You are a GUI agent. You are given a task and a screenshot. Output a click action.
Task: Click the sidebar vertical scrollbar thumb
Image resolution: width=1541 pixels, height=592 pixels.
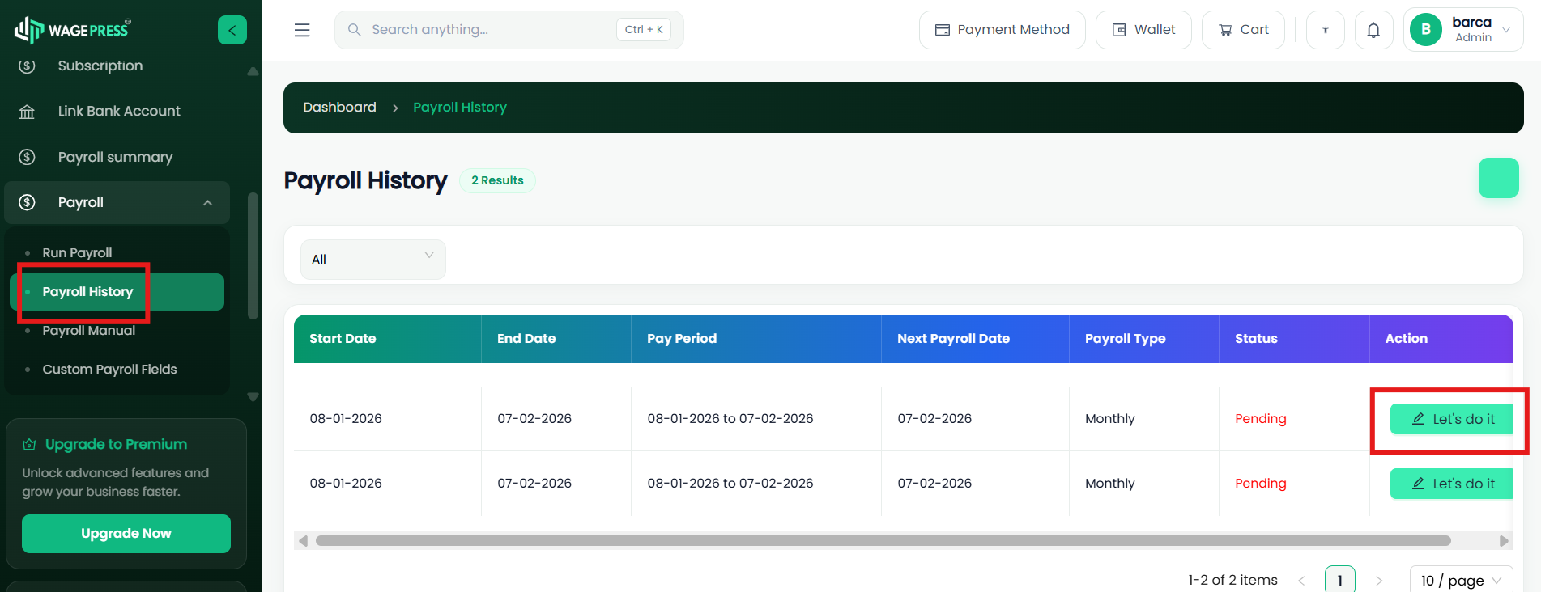[x=253, y=256]
